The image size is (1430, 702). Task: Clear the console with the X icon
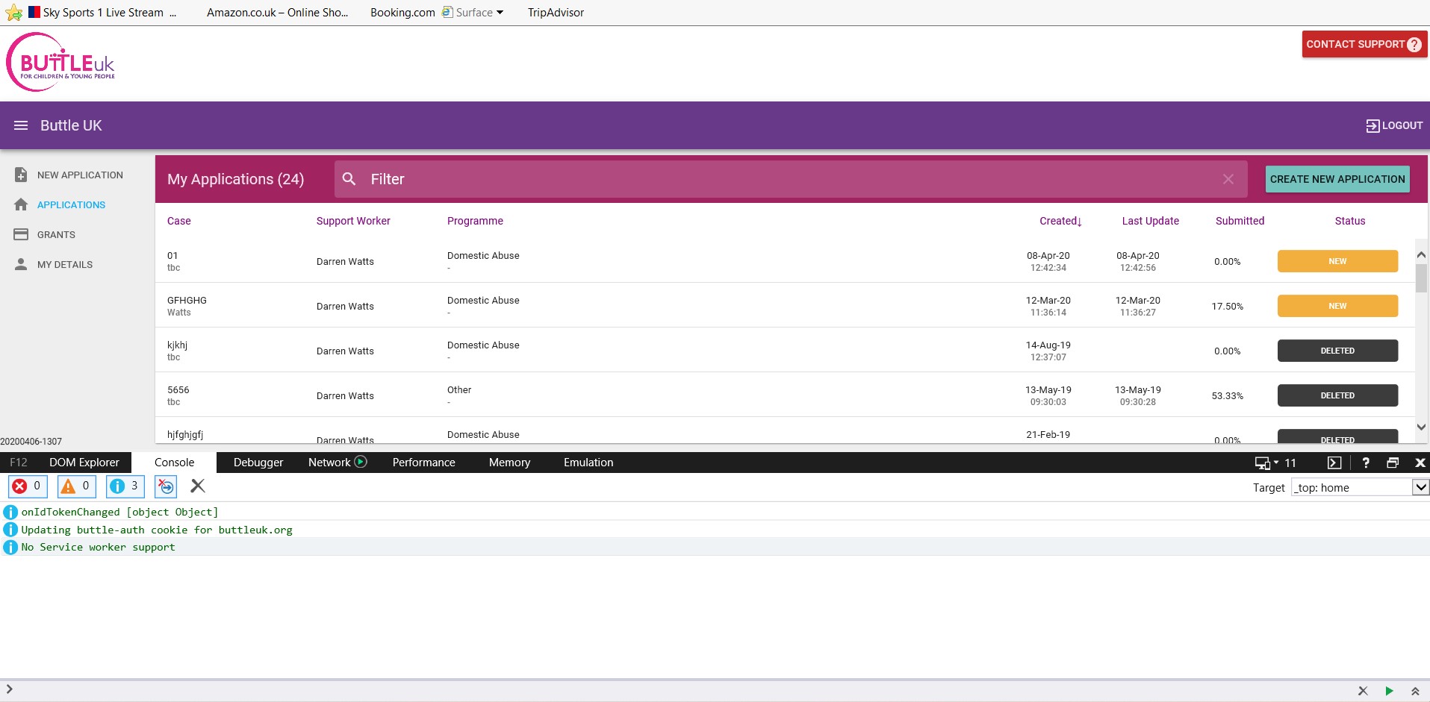[x=198, y=486]
